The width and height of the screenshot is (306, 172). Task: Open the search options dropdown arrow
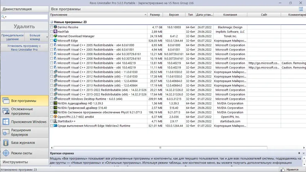pos(6,17)
